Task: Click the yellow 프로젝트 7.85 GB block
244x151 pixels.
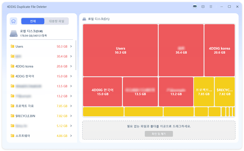Action: pyautogui.click(x=204, y=92)
